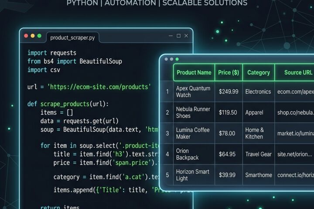Click the $119.50 price cell
Screen dimensions: 314x209
click(229, 112)
